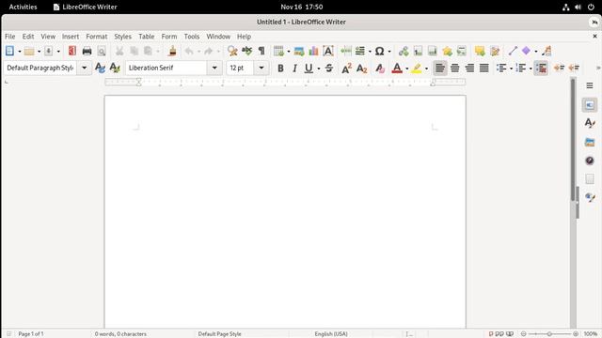Viewport: 602px width, 338px height.
Task: Open unordered list dropdown arrow
Action: [511, 69]
